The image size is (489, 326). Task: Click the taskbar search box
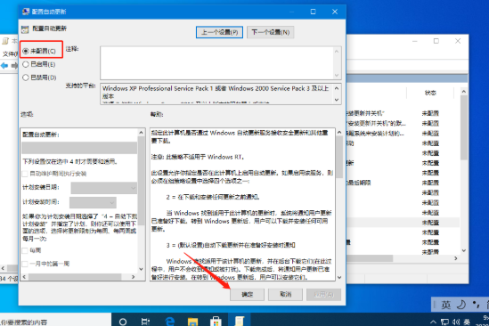pos(55,320)
